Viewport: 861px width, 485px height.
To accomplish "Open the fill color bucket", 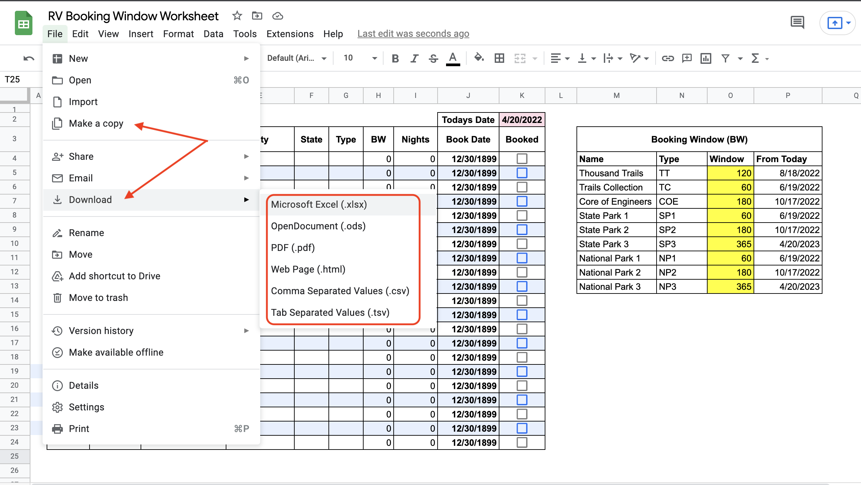I will point(478,58).
